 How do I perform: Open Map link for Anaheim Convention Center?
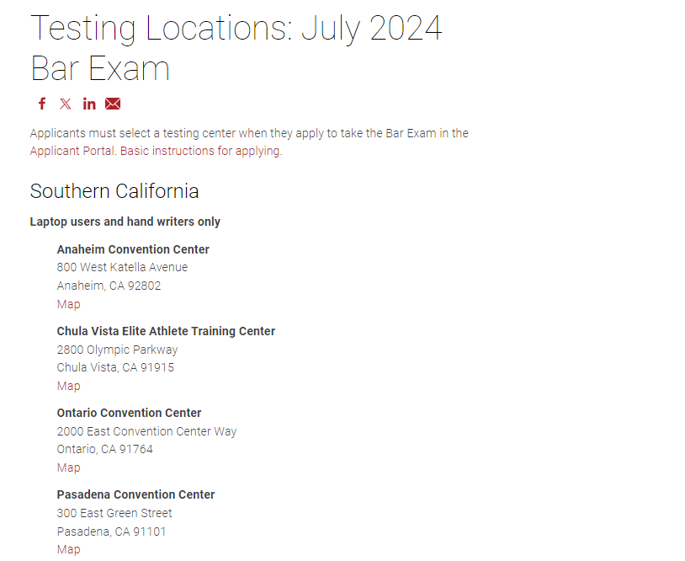pos(69,304)
